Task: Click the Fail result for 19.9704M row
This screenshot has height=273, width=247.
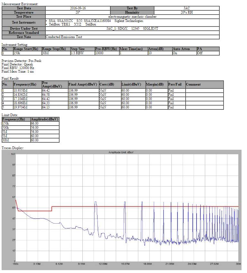Action: [171, 107]
